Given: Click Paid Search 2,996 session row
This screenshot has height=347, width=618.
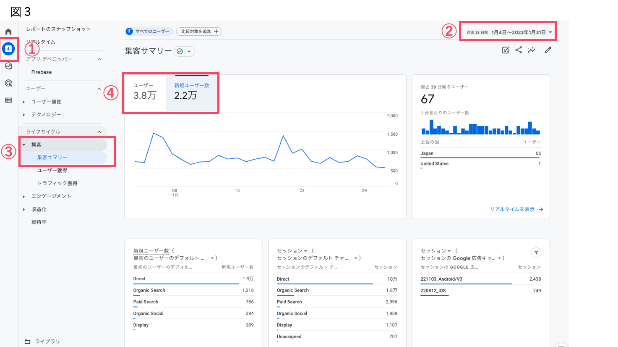Looking at the screenshot, I should pyautogui.click(x=337, y=302).
